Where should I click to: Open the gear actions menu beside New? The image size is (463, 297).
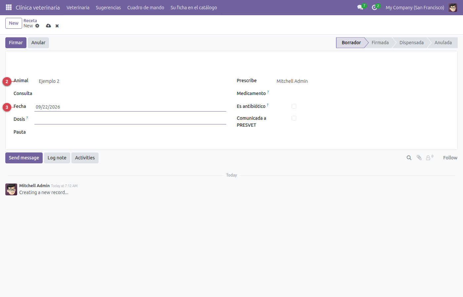tap(37, 26)
